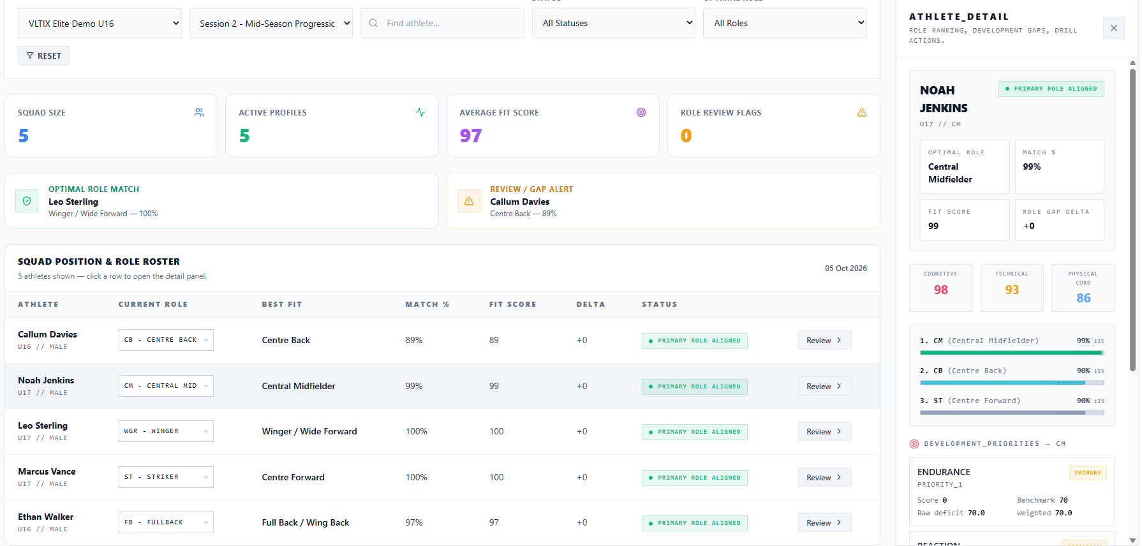Click Ethan Walker match value 97%

(414, 522)
